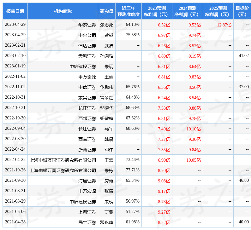Click the 报告日期 column header

pos(15,11)
